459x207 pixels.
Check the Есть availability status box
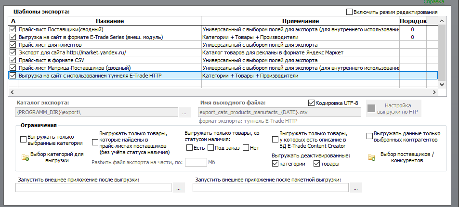pos(189,148)
